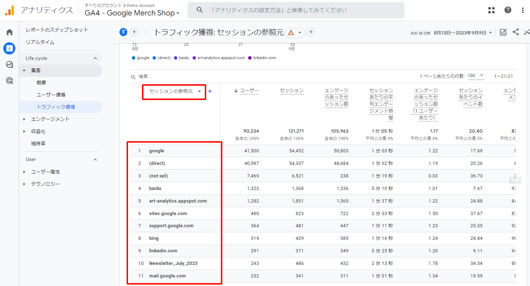
Task: Click the Newsletter_July_2023 row
Action: (x=323, y=263)
